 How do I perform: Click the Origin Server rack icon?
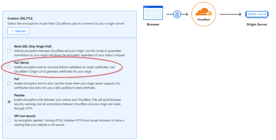click(x=257, y=14)
